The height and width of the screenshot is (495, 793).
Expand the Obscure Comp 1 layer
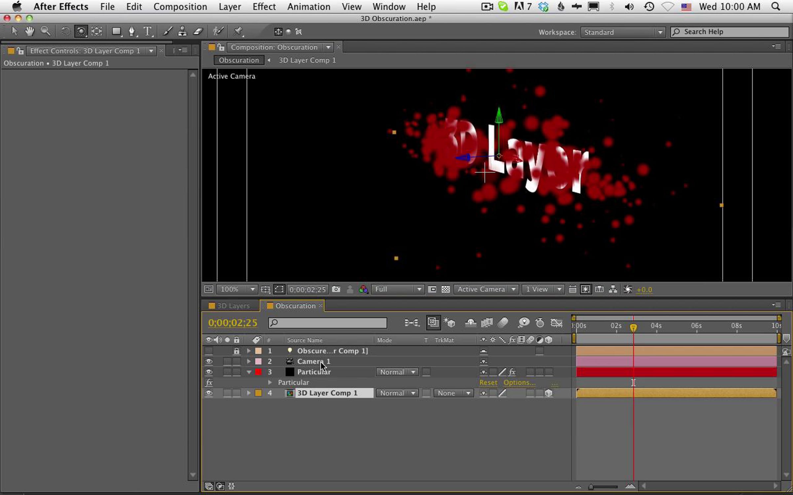[x=249, y=351]
